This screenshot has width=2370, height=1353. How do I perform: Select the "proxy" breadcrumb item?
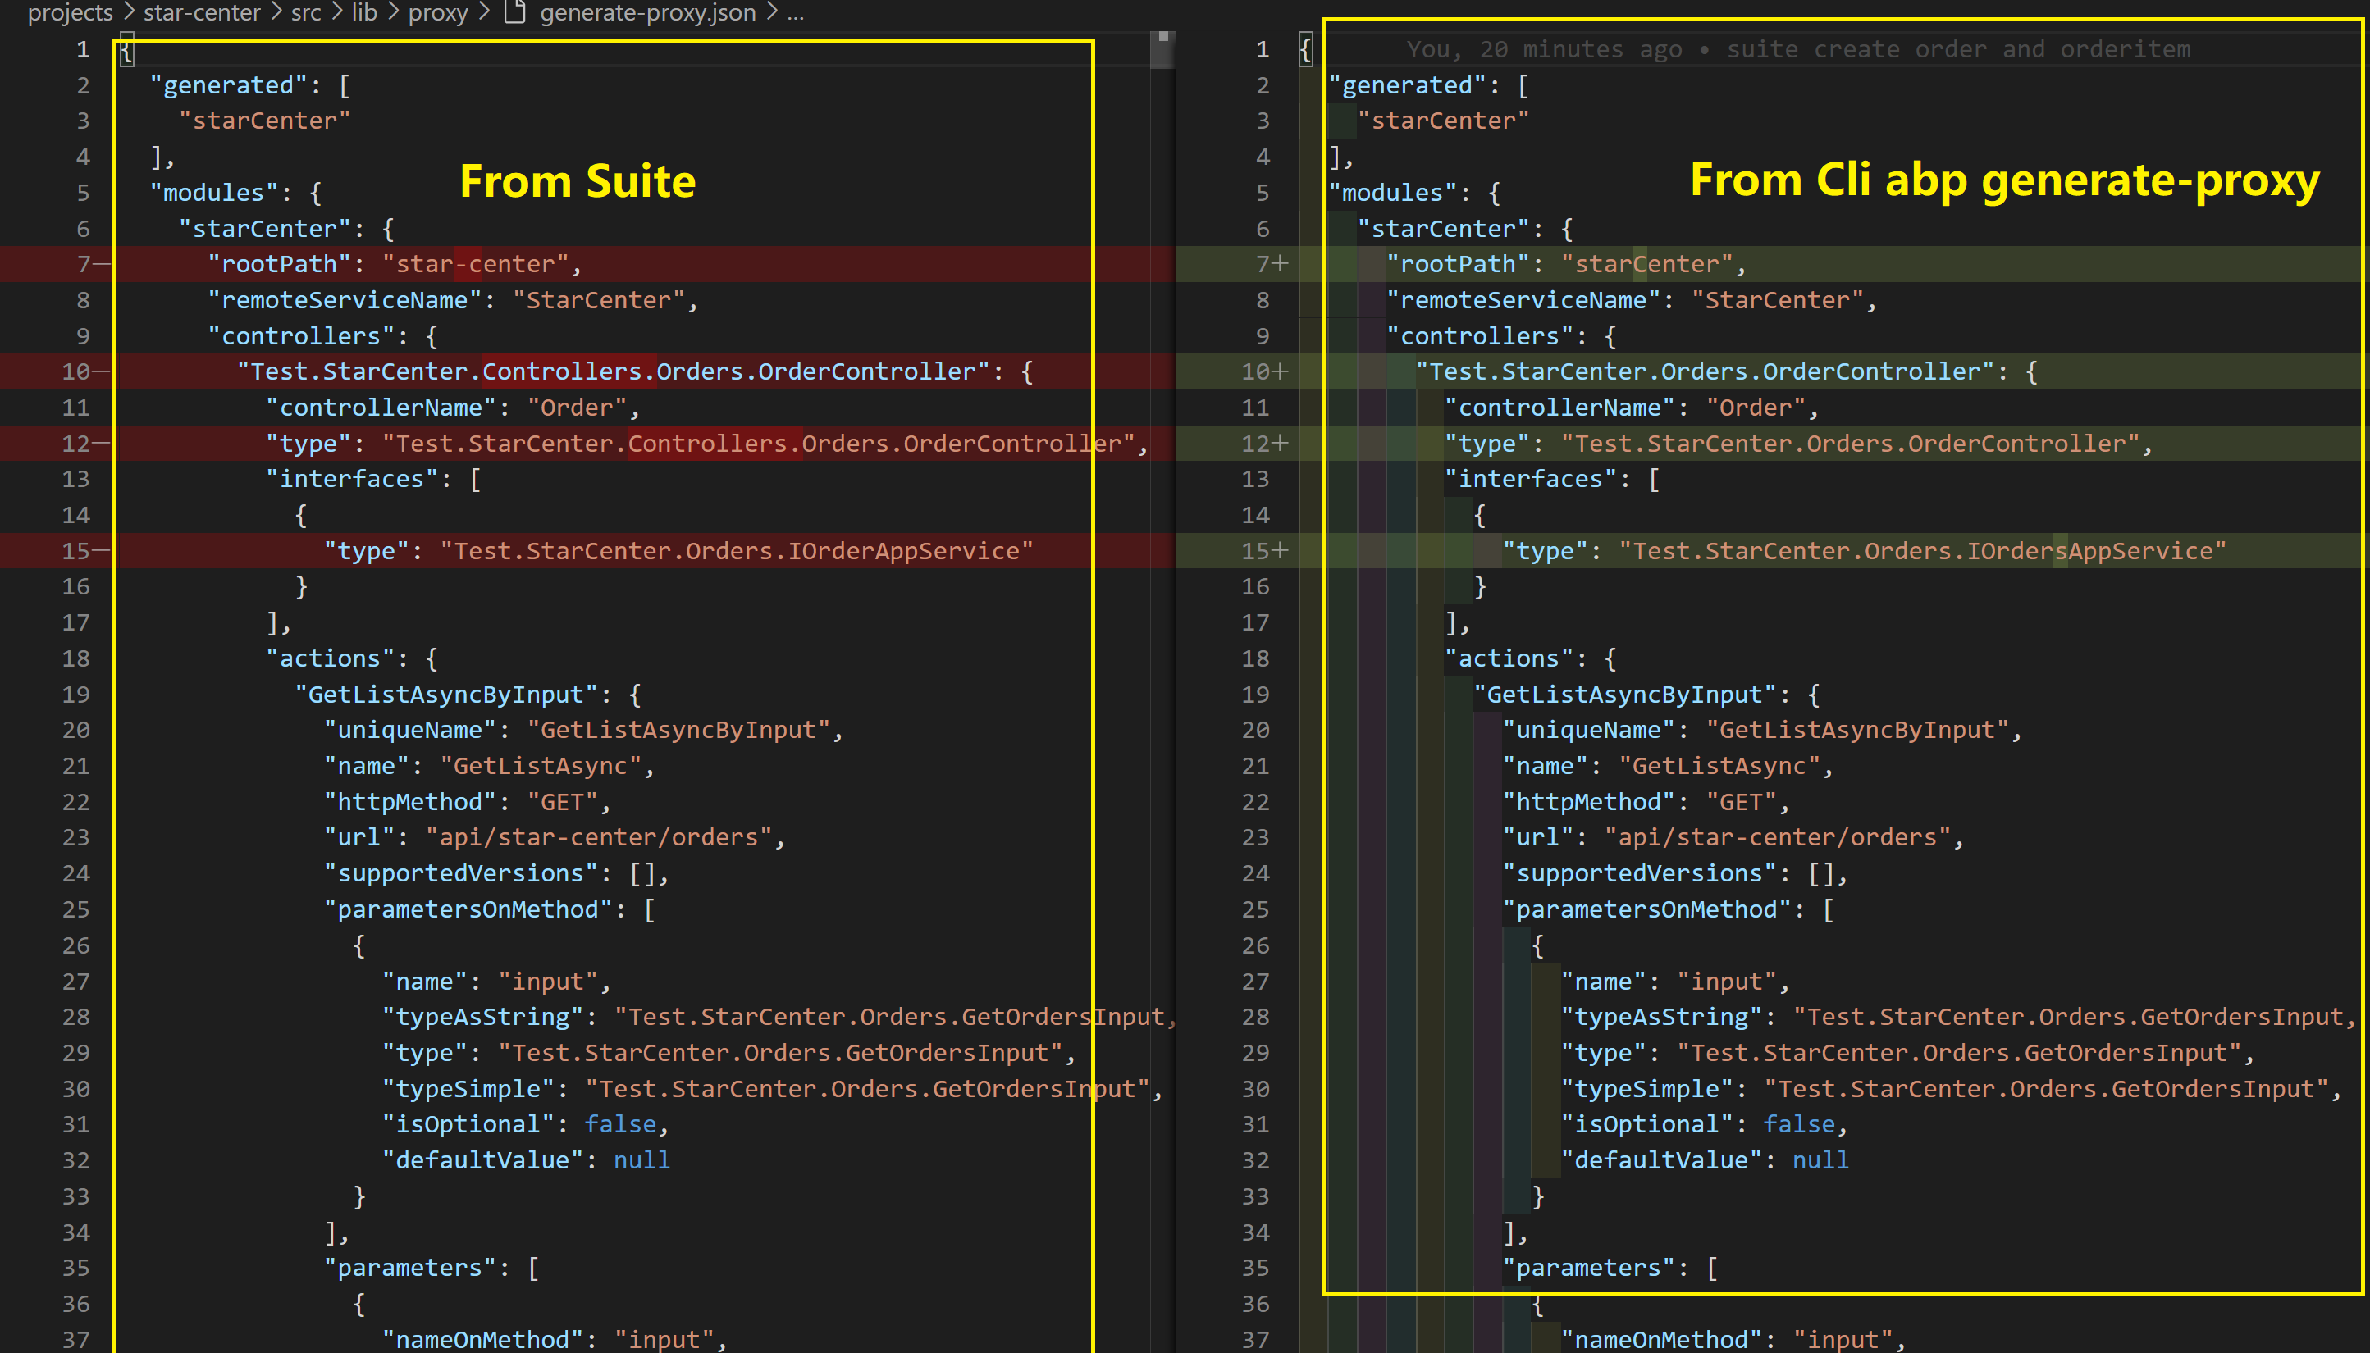tap(438, 12)
